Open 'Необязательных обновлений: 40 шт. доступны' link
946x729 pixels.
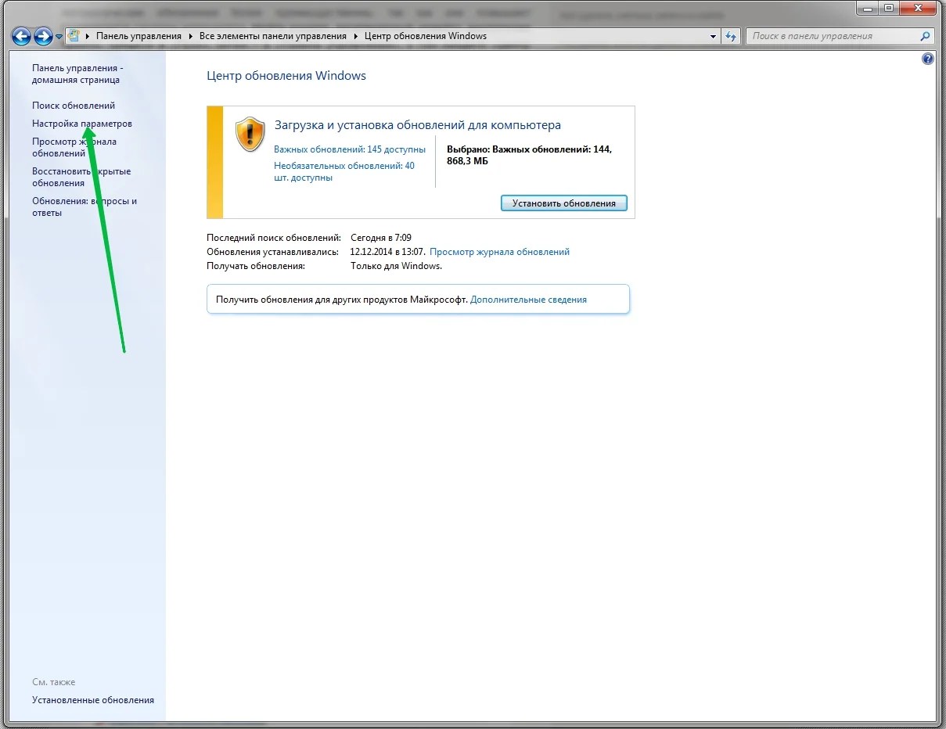(x=344, y=171)
